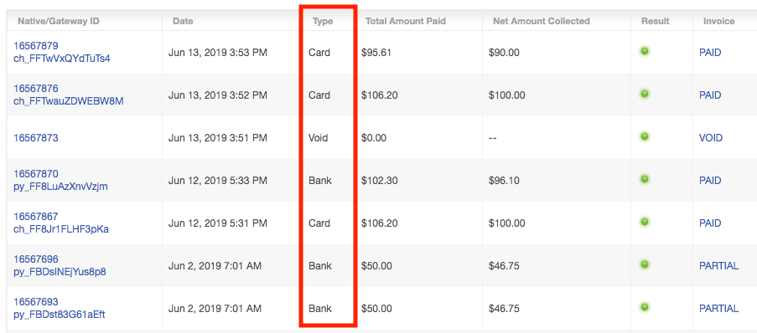
Task: Open PARTIAL invoice for payment 16567696
Action: 719,266
